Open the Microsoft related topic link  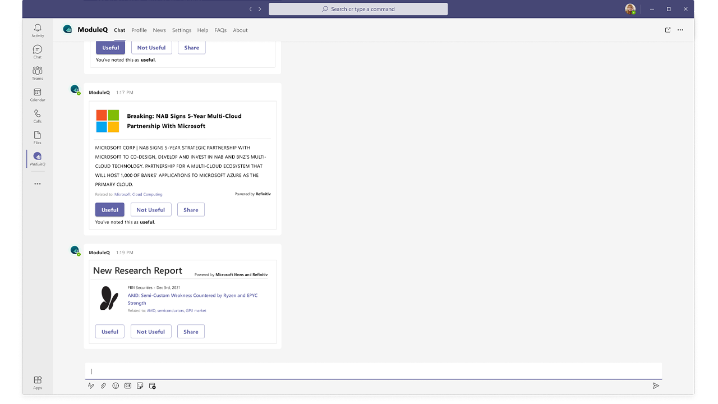coord(122,195)
